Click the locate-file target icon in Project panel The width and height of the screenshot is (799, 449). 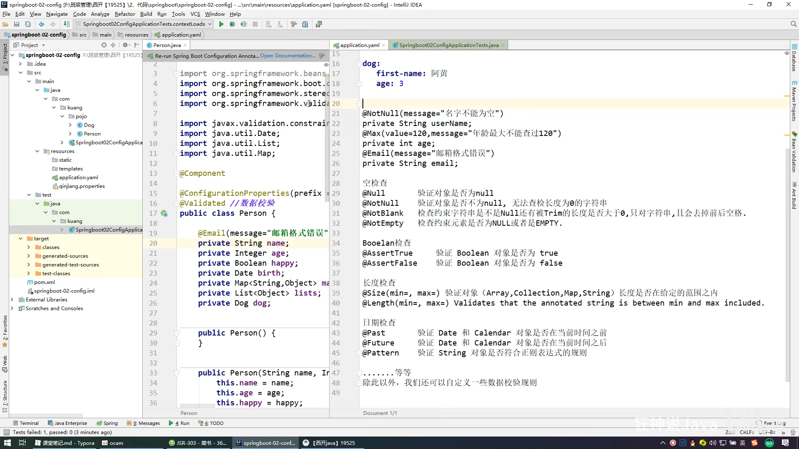[x=104, y=45]
